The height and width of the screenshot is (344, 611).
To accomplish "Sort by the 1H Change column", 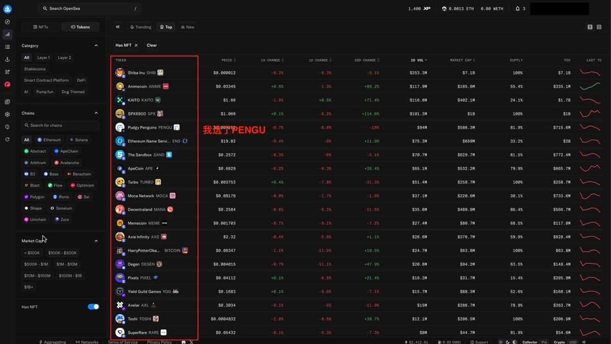I will coord(273,60).
